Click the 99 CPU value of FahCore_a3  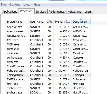tap(49, 71)
